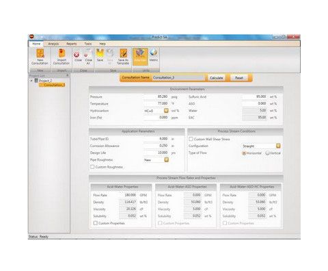
Task: Select the Vertical flow type radio button
Action: pos(267,153)
